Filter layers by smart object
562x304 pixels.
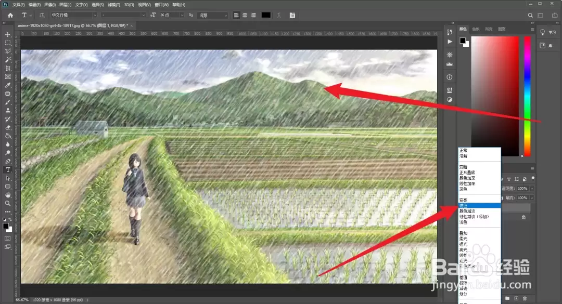click(x=525, y=179)
